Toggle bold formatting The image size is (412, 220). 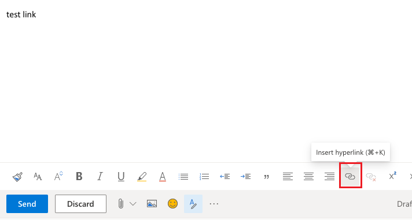pyautogui.click(x=79, y=176)
